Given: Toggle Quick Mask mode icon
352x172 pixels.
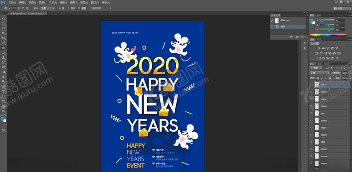Looking at the screenshot, I should 4,125.
